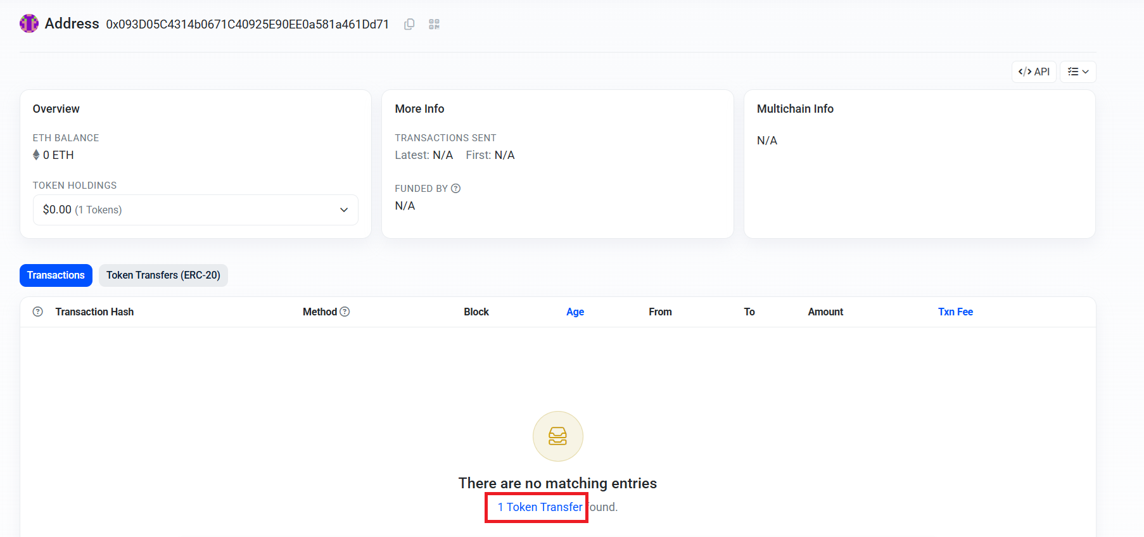Click the TRANSACTIONS SENT label
The image size is (1144, 537).
click(445, 138)
